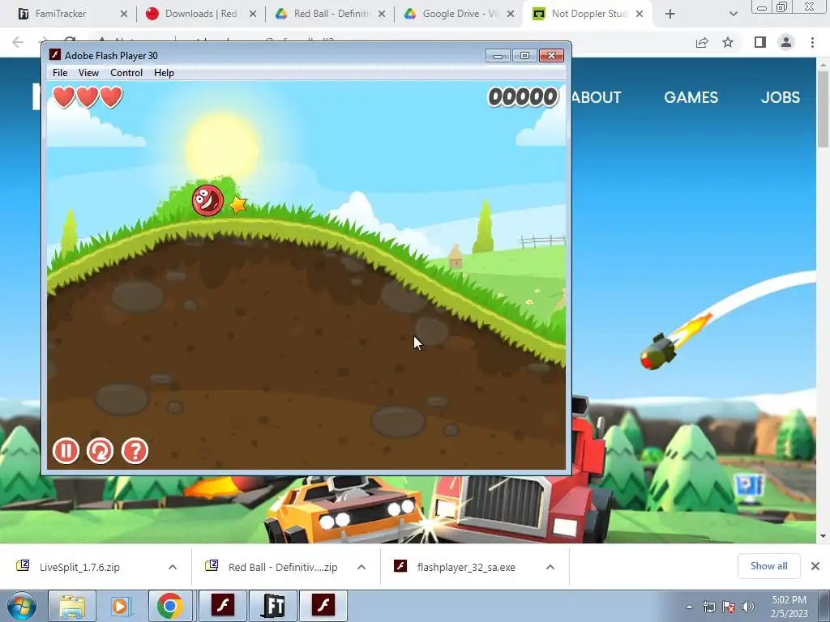Image resolution: width=830 pixels, height=622 pixels.
Task: Show hidden system tray icons
Action: [689, 607]
